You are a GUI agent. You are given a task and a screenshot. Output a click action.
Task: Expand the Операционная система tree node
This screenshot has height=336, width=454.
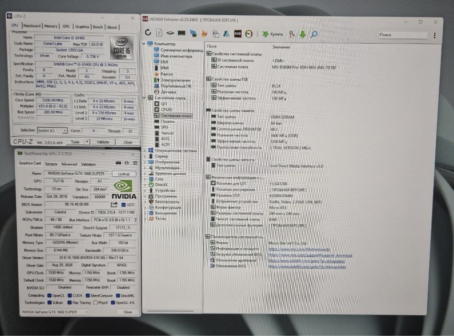144,150
